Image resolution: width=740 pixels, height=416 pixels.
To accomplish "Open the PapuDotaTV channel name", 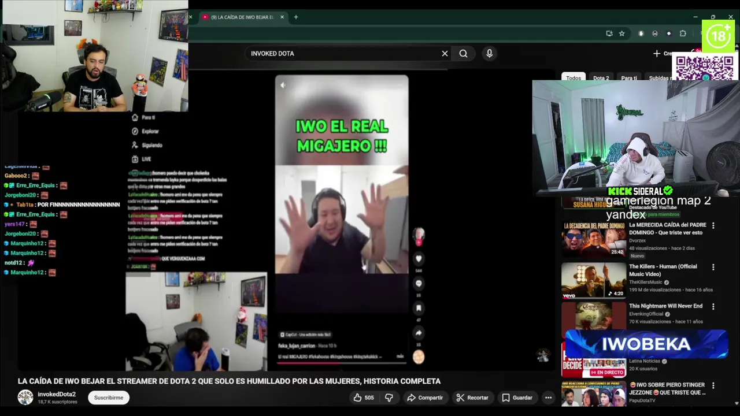I will click(x=642, y=400).
